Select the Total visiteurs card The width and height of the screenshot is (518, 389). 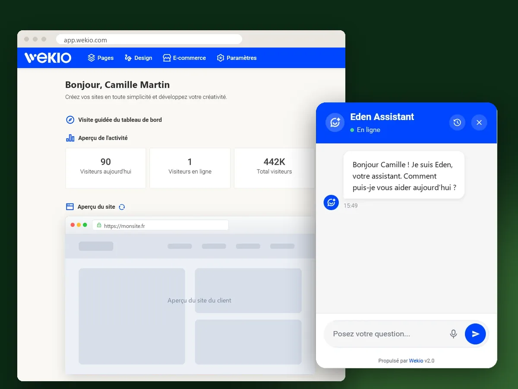point(275,168)
